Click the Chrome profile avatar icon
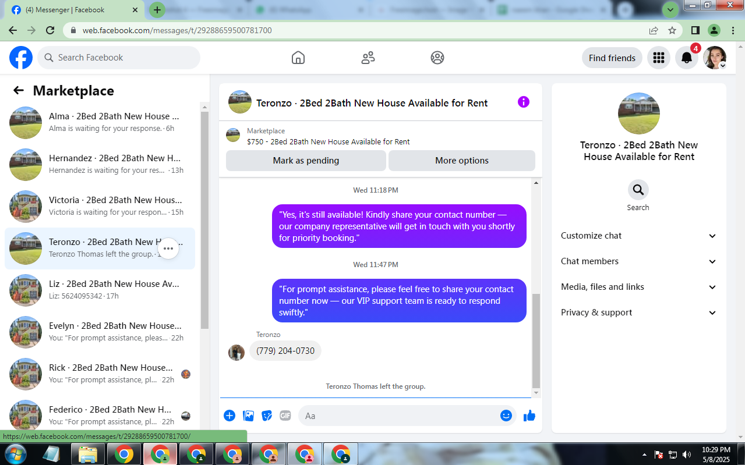 [x=714, y=30]
